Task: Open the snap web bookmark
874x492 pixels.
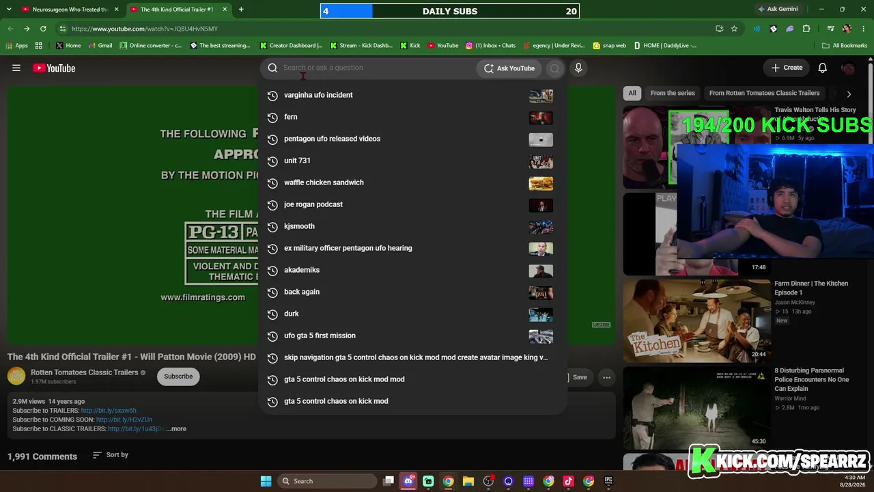Action: pyautogui.click(x=609, y=46)
